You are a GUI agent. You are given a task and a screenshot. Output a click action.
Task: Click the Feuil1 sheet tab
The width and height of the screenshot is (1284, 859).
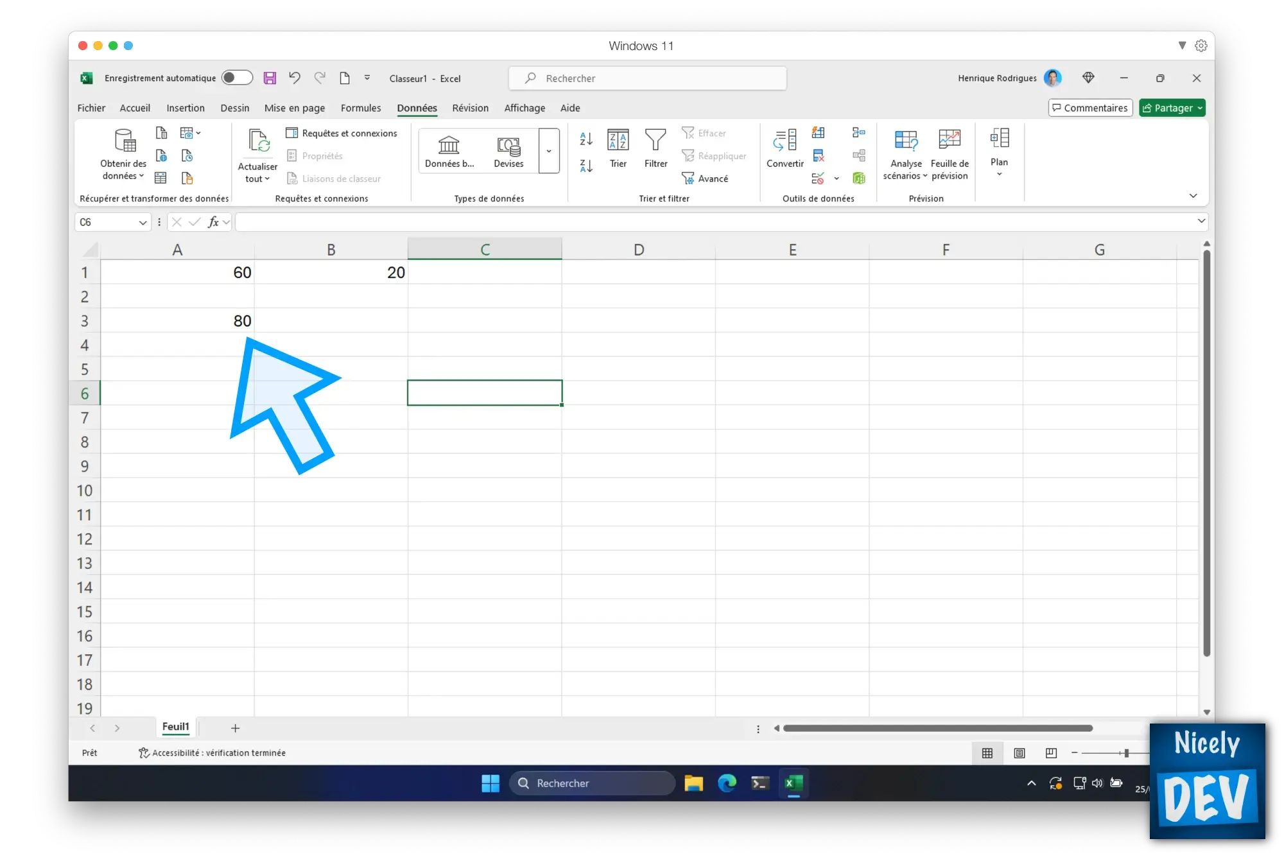[176, 727]
